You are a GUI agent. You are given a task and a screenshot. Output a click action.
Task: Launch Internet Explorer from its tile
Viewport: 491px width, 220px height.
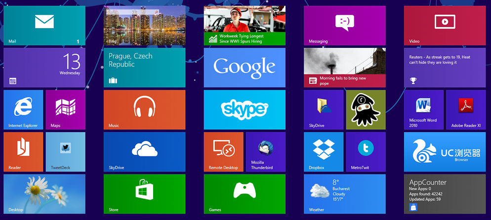[23, 110]
